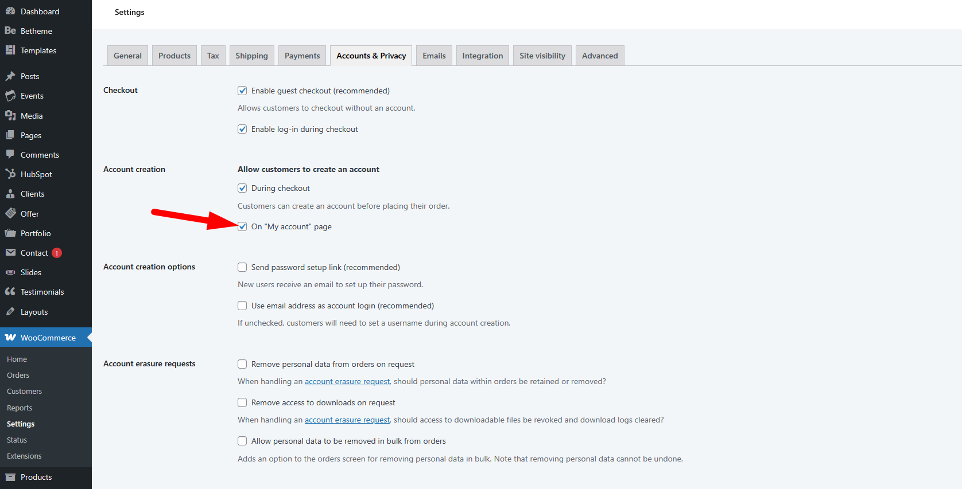Click the Comments speech bubble icon
Viewport: 962px width, 489px height.
coord(10,155)
